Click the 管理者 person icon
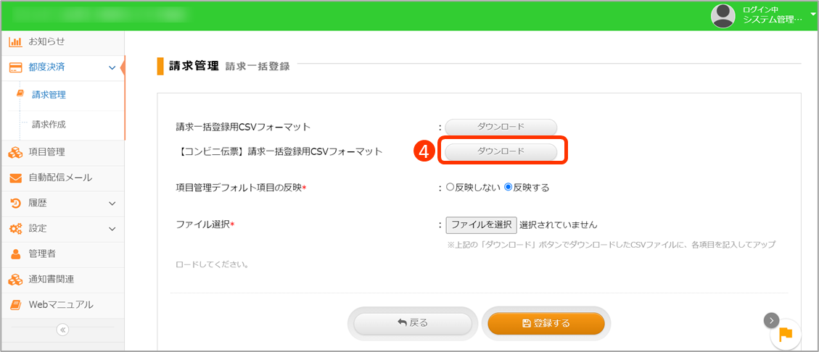This screenshot has height=352, width=819. click(x=15, y=254)
